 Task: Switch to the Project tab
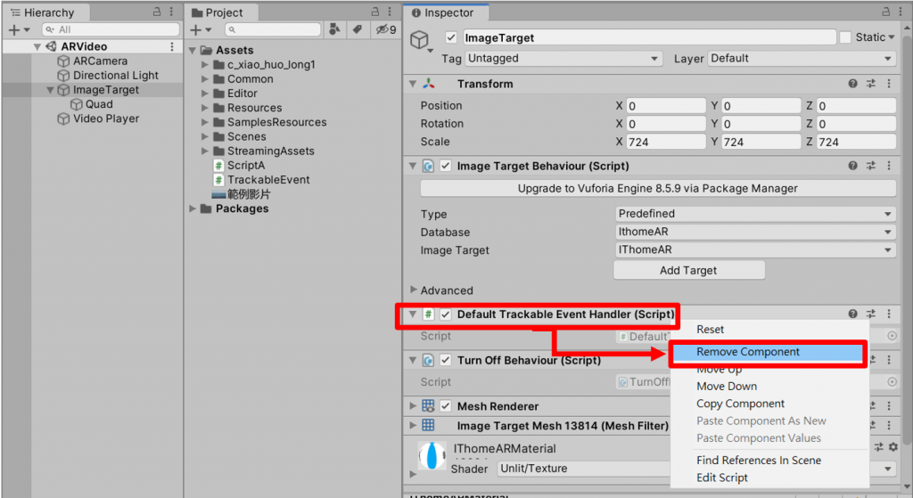coord(222,12)
